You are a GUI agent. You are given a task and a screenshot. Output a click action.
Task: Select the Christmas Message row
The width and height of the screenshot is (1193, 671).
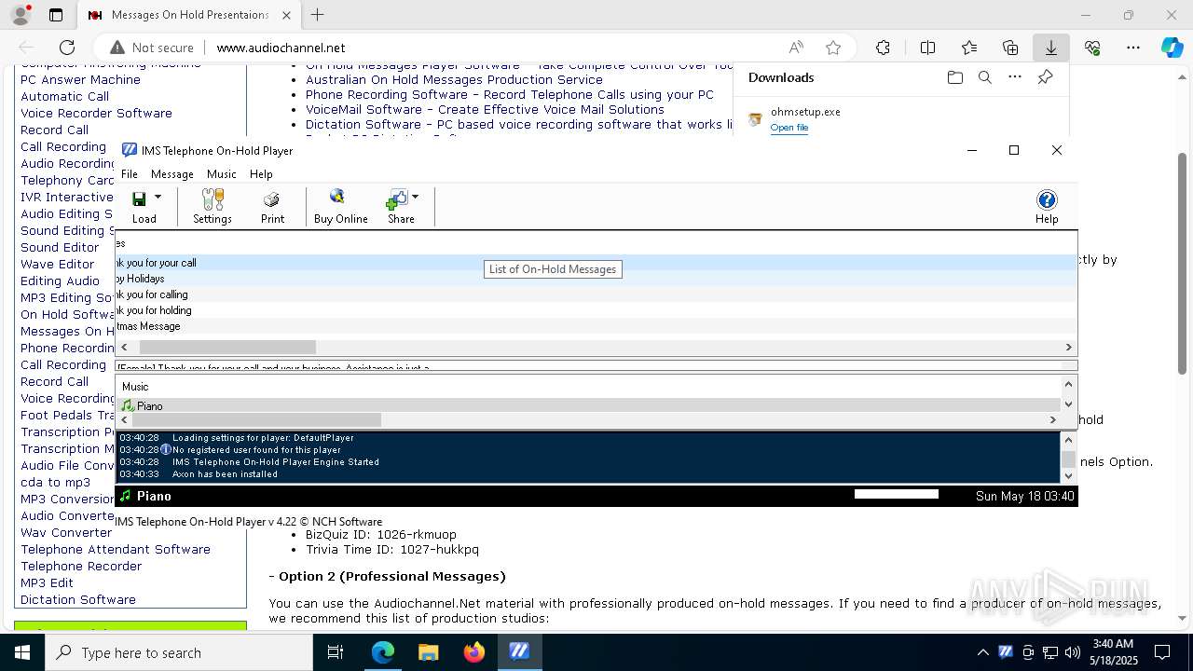[596, 326]
